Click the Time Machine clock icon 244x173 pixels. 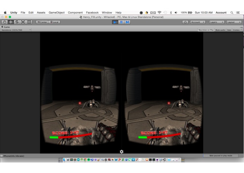(165, 13)
